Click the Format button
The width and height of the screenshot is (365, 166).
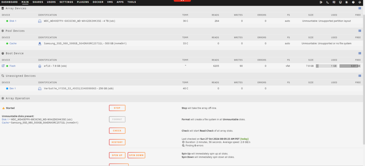pos(117,120)
